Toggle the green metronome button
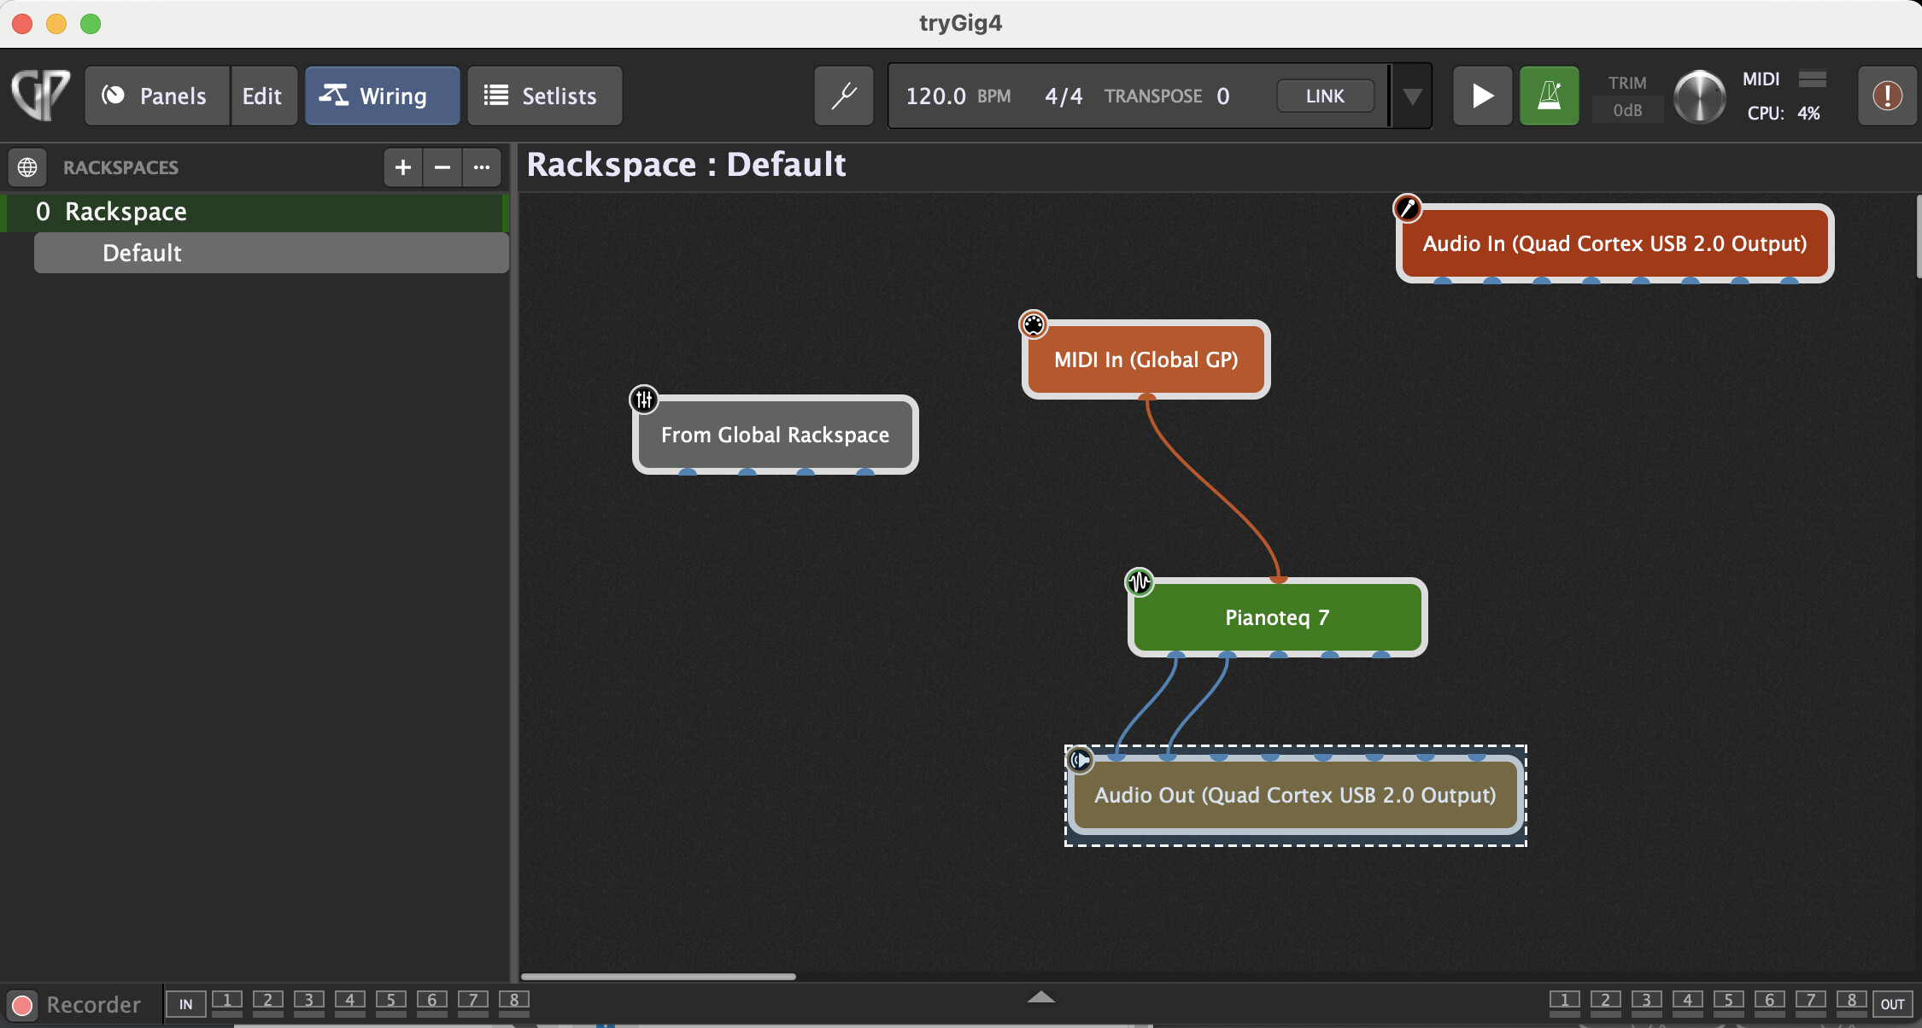The image size is (1922, 1028). pos(1549,96)
